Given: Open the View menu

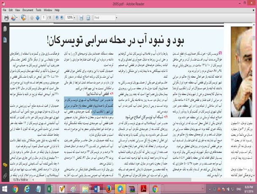Looking at the screenshot, I should click(17, 10).
